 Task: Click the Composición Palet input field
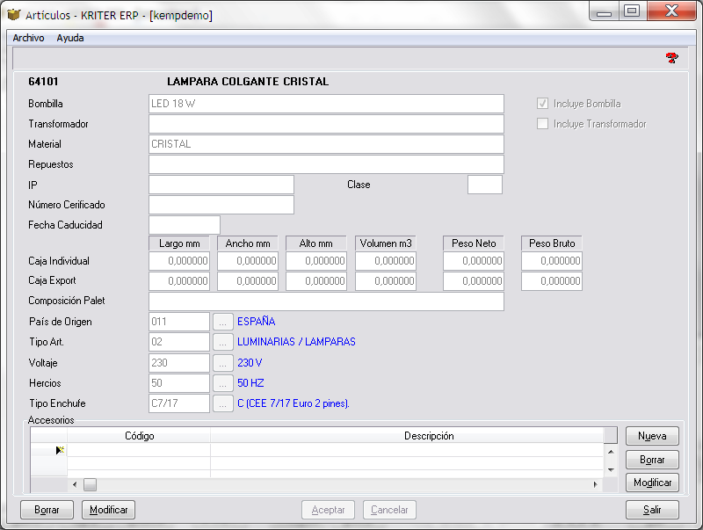click(x=326, y=301)
